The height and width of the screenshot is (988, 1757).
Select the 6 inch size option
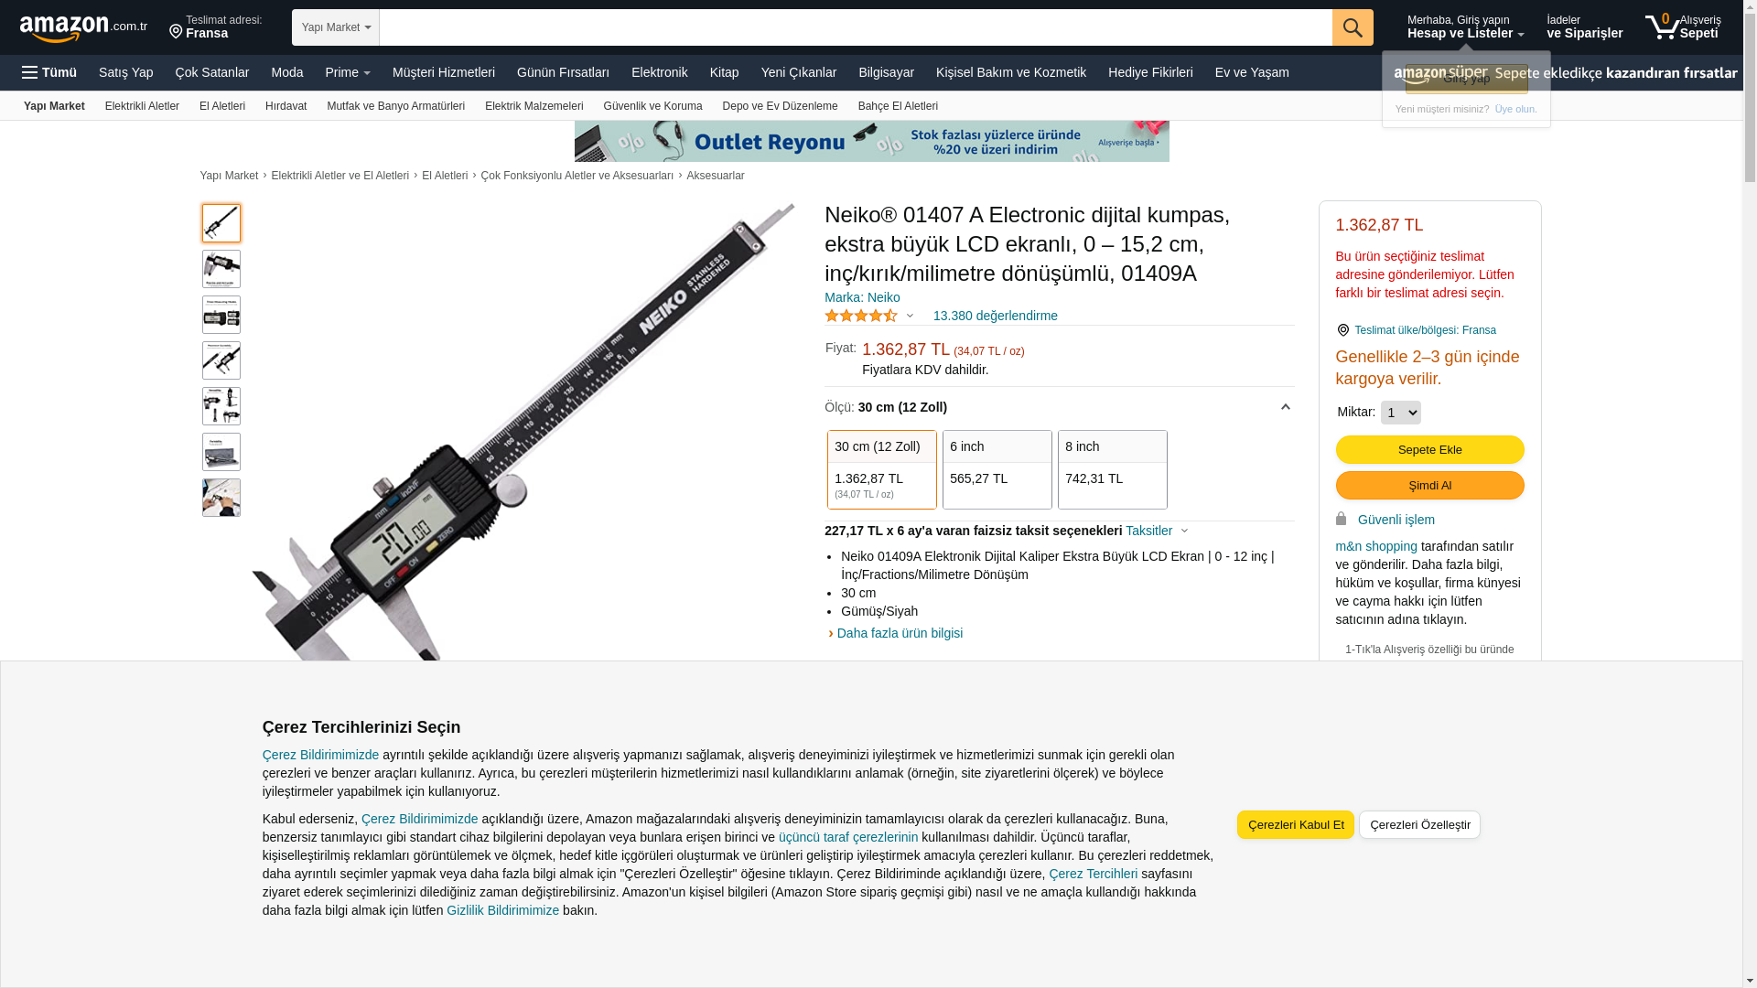(x=997, y=469)
